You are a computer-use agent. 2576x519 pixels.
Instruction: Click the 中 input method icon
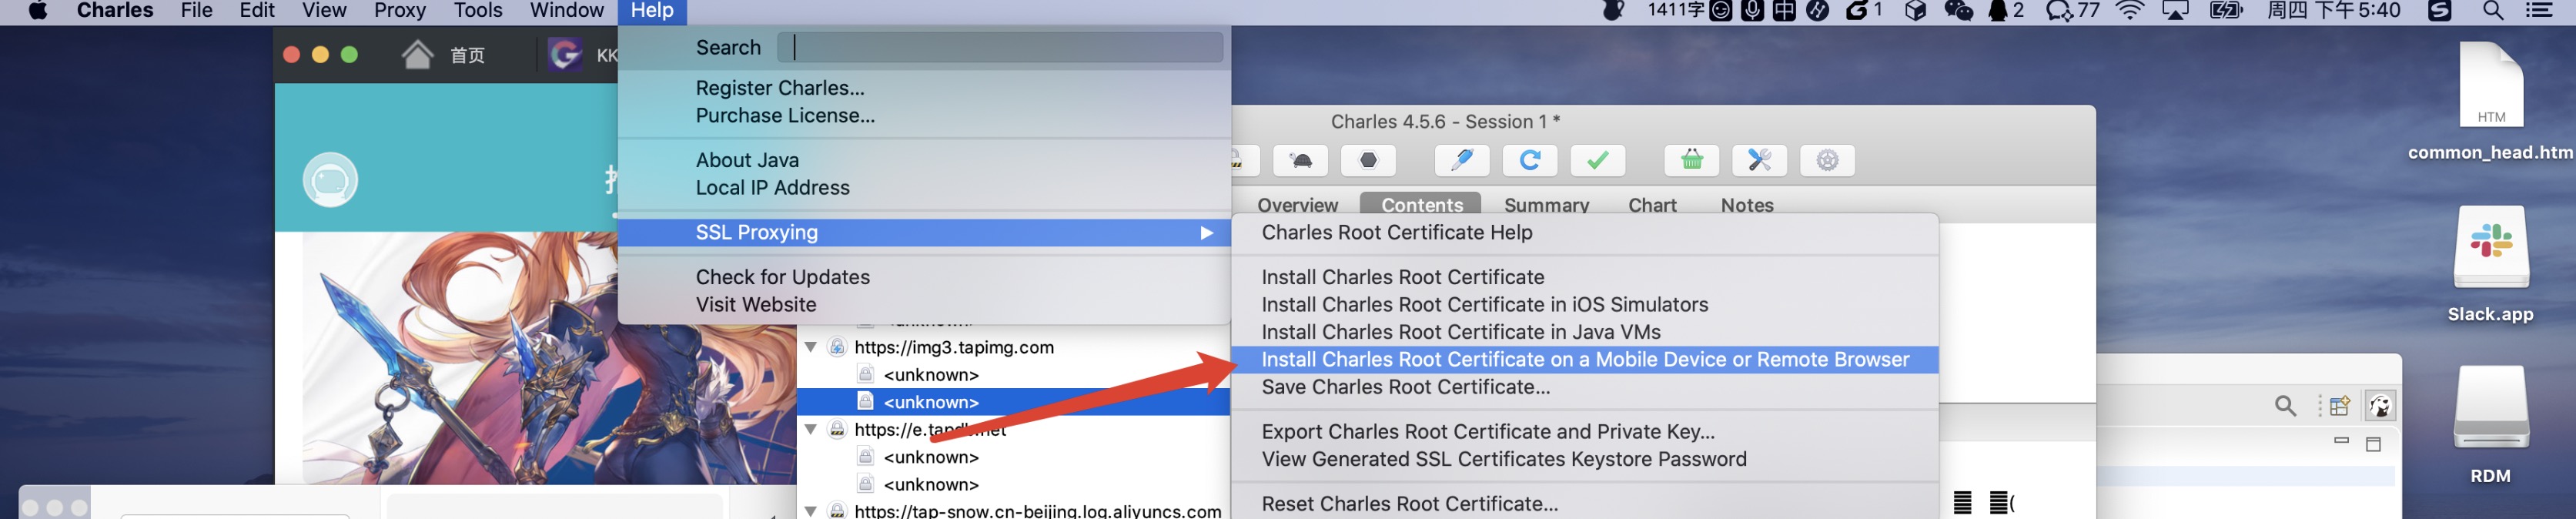pyautogui.click(x=1784, y=11)
